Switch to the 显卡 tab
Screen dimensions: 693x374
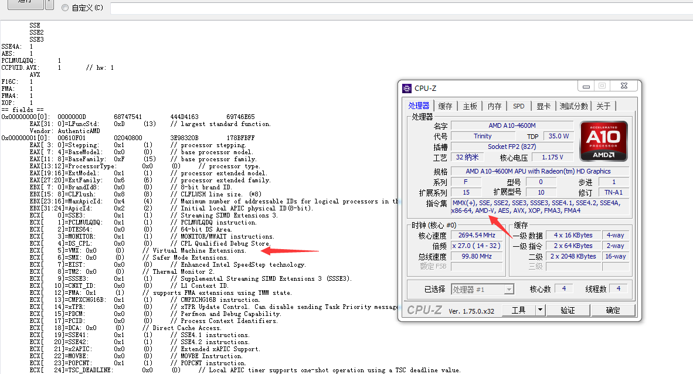coord(543,106)
